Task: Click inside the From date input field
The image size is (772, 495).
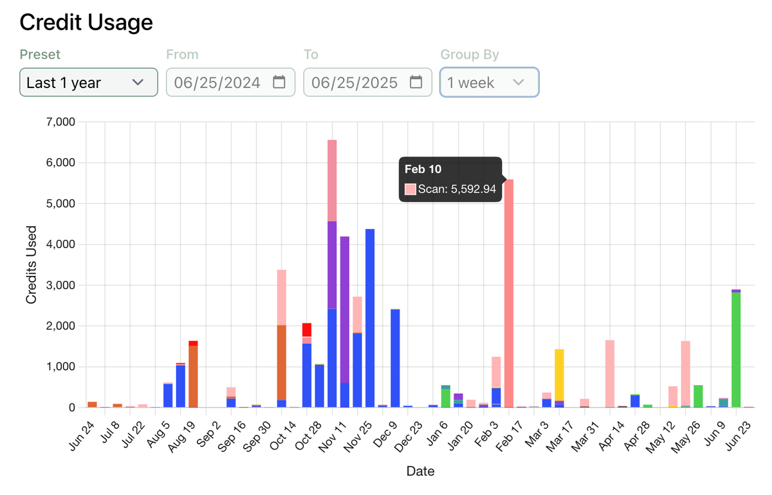Action: (x=225, y=82)
